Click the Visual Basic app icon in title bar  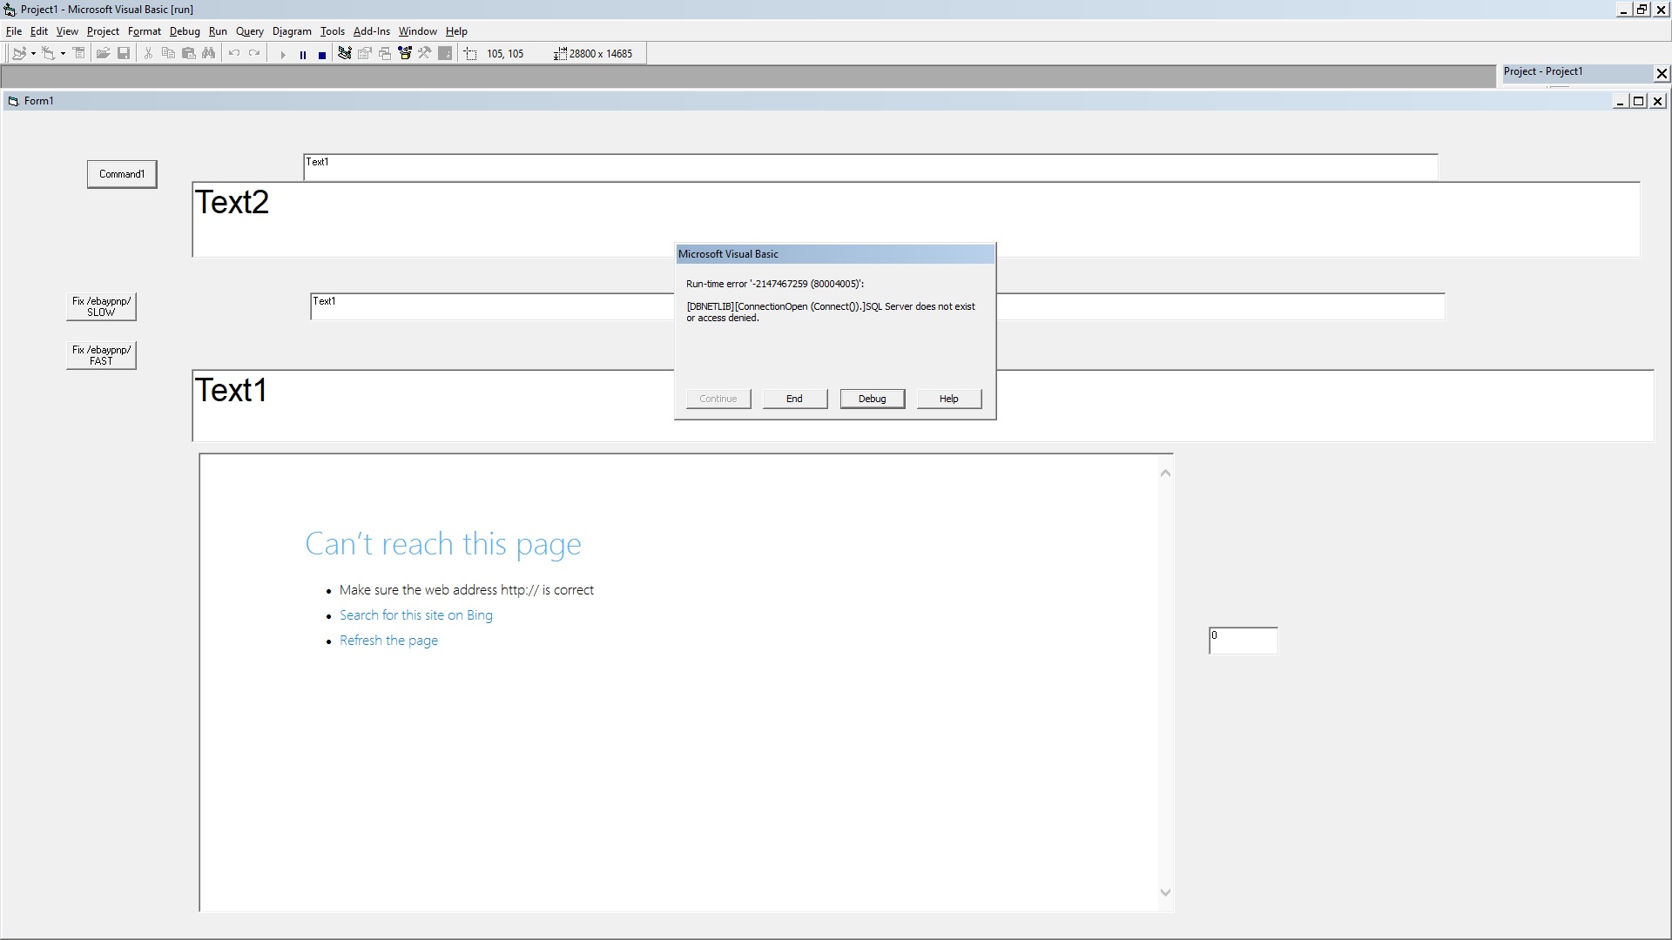point(10,10)
